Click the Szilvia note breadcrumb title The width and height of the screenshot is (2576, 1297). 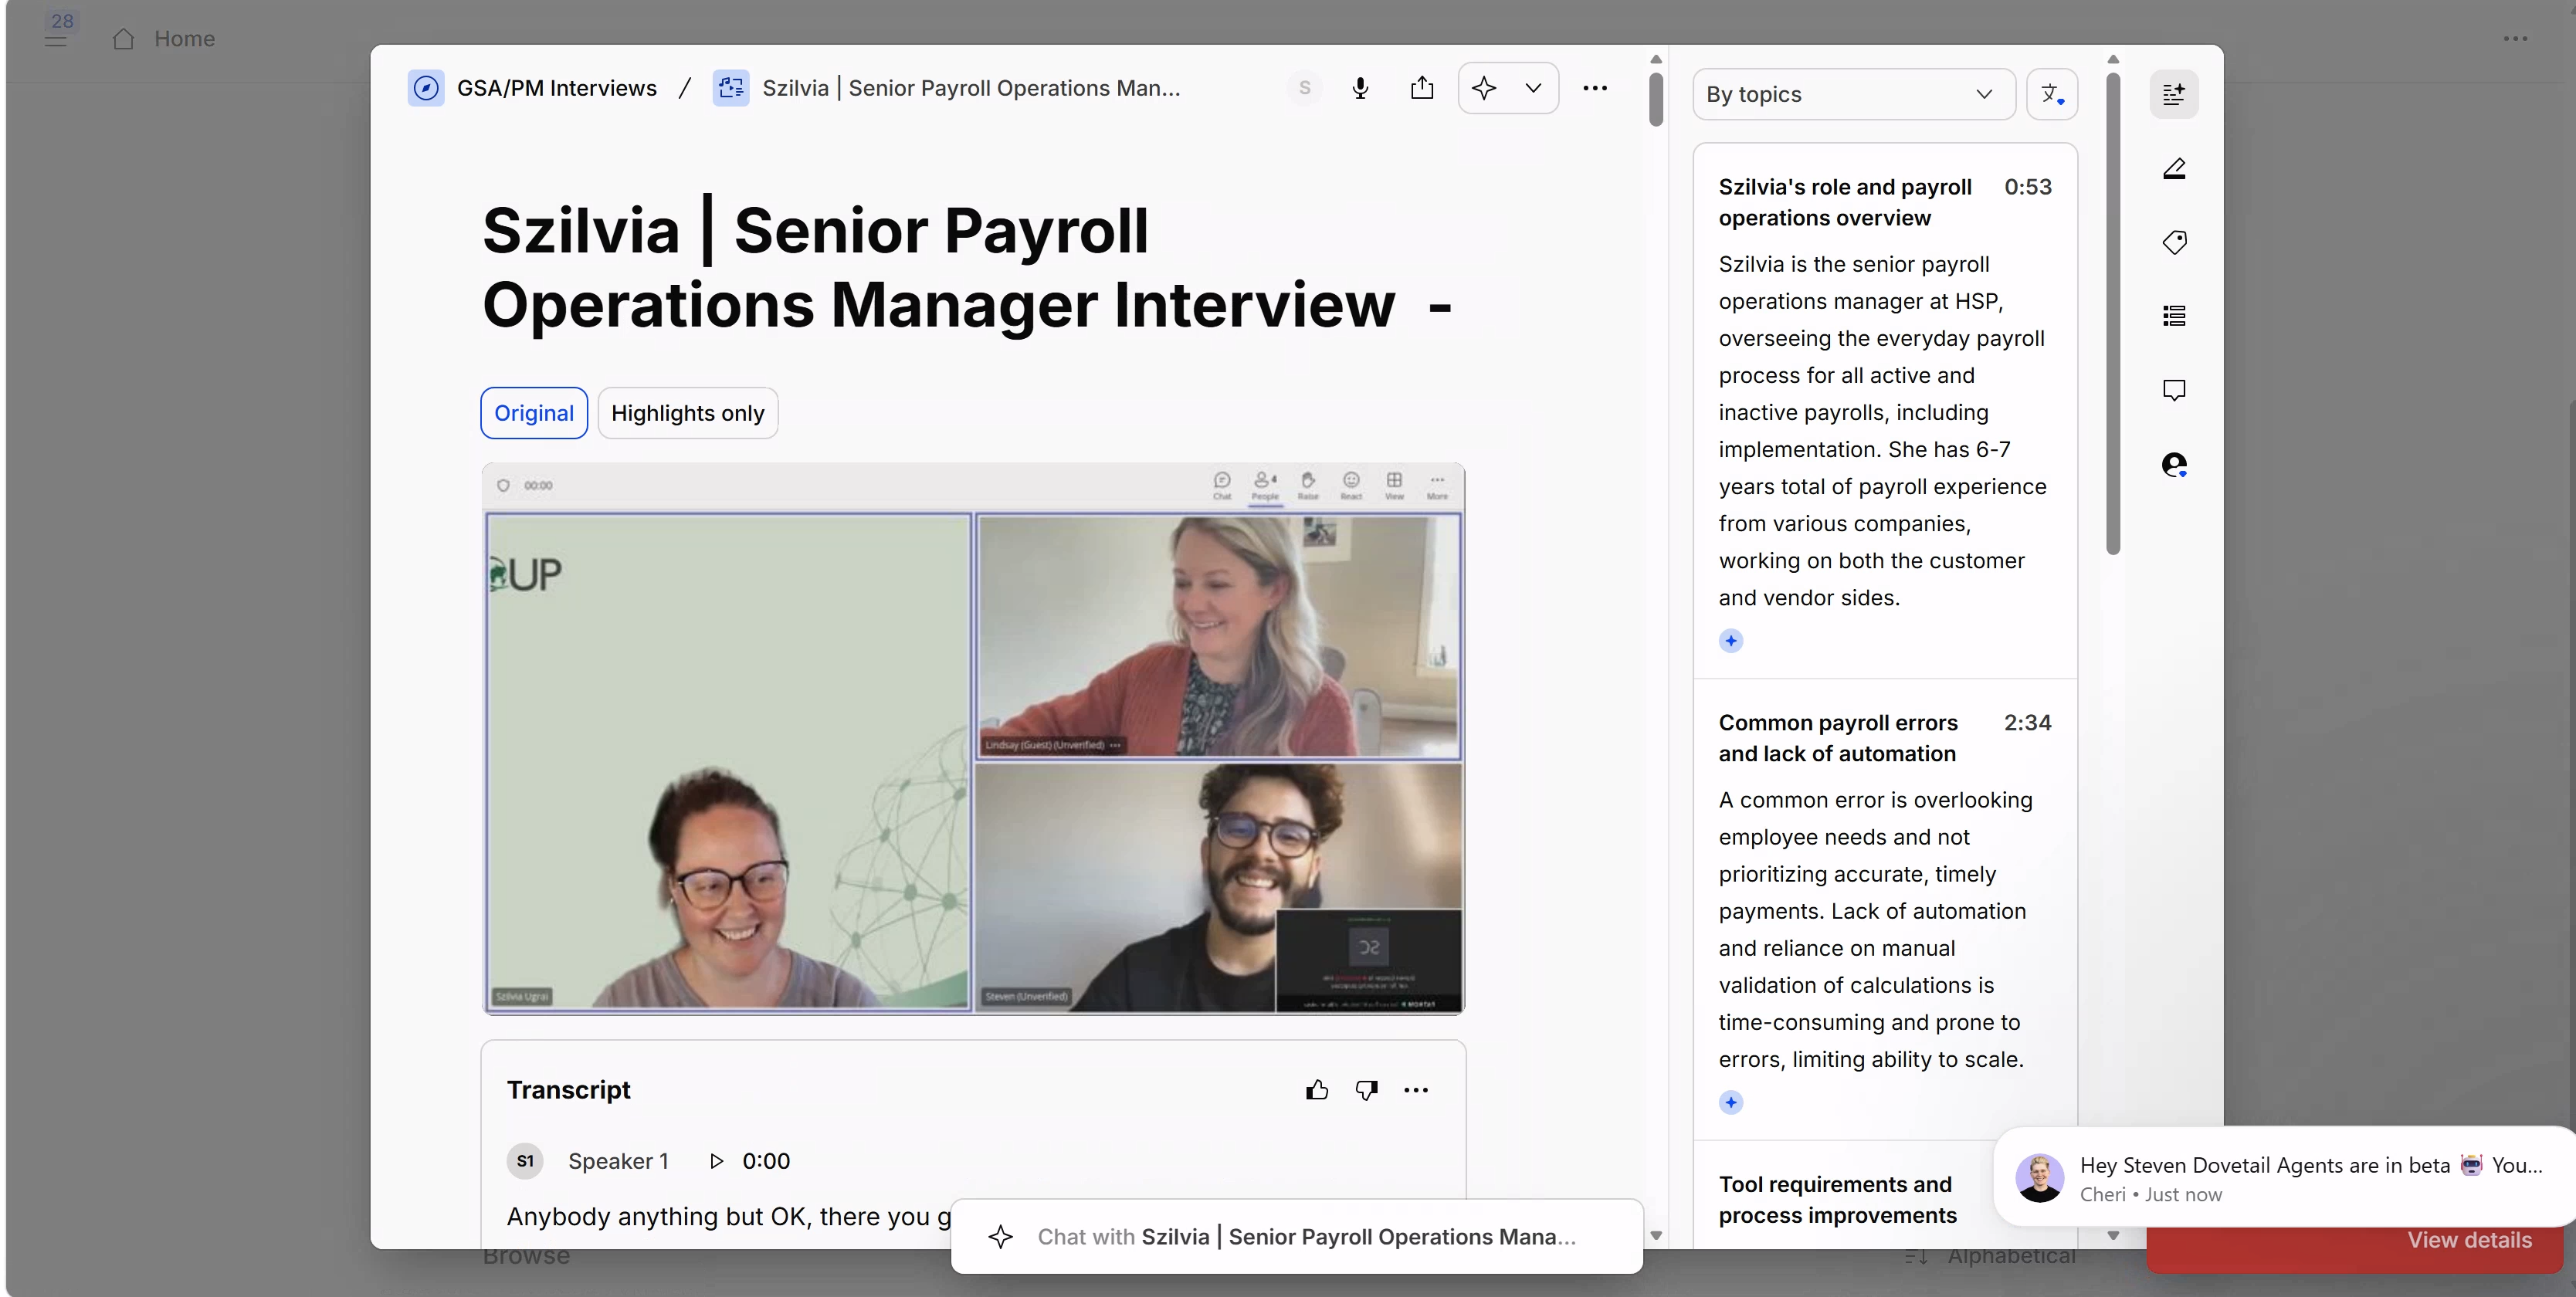coord(971,88)
